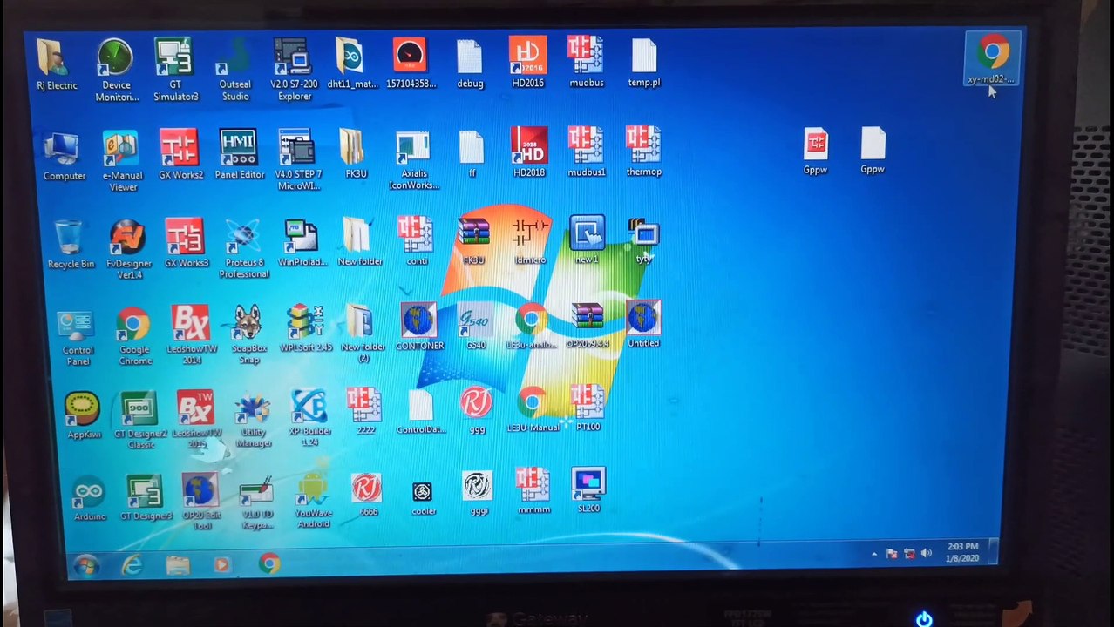Viewport: 1114px width, 627px height.
Task: Open the xy-md02 Chrome file
Action: tap(991, 58)
